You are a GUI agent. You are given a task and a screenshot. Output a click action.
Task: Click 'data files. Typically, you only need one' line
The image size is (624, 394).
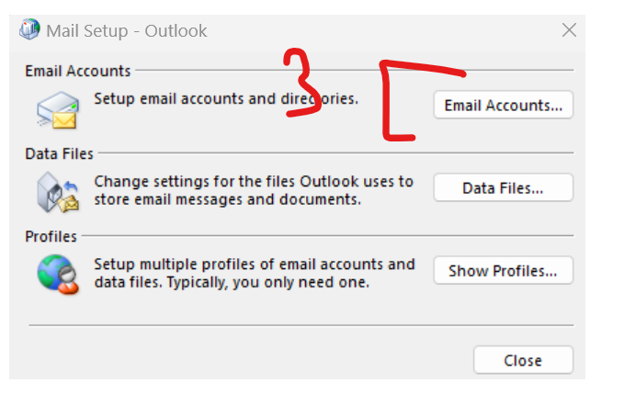[232, 282]
